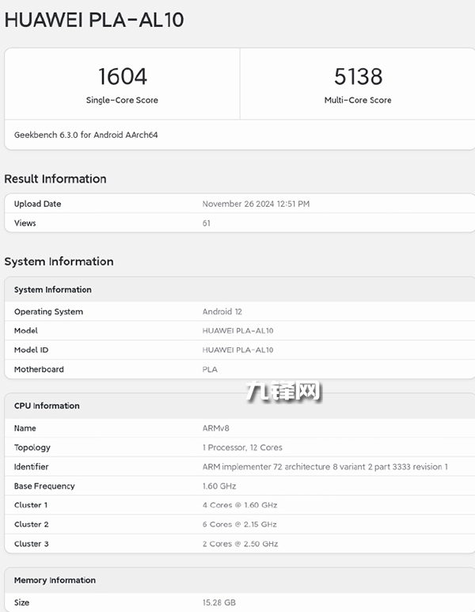Select the memory size 15.28 GB
The height and width of the screenshot is (612, 475).
(x=219, y=602)
